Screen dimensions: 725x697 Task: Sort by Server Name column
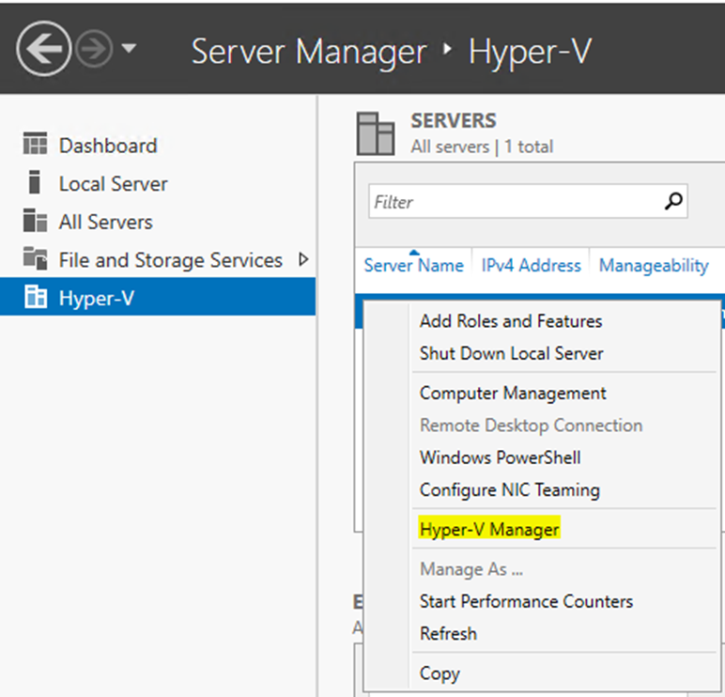point(414,266)
